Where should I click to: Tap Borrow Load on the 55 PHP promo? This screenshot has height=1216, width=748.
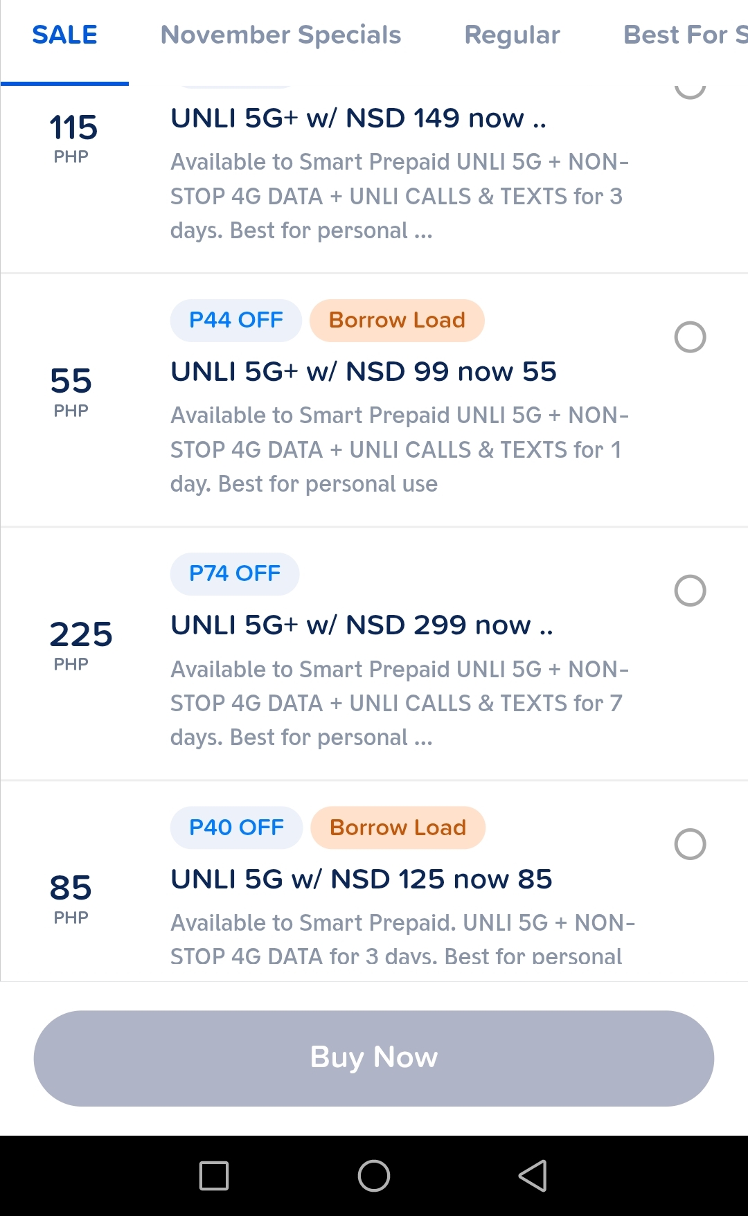click(x=397, y=320)
